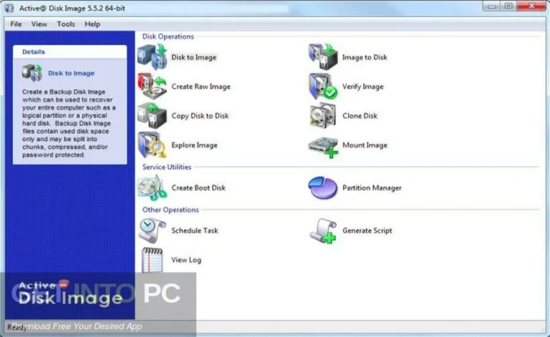550x337 pixels.
Task: Click the Schedule Task clock icon
Action: [153, 230]
